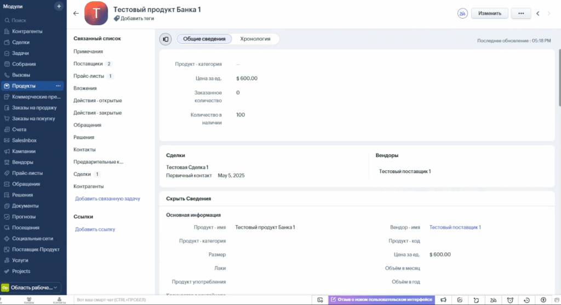561x305 pixels.
Task: Select the Общие сведения tab
Action: point(204,39)
